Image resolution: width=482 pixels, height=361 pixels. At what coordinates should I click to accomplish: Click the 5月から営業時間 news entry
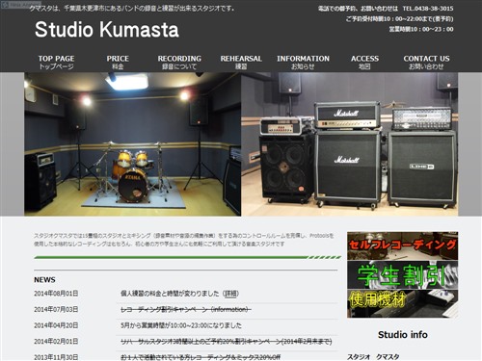coord(181,325)
